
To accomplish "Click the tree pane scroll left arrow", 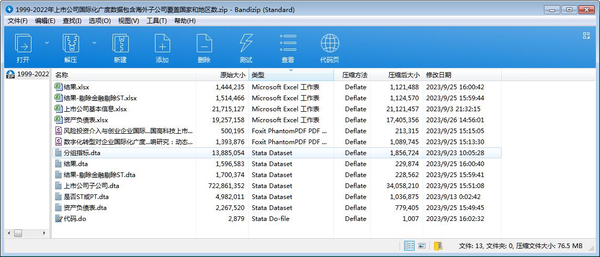I will click(x=9, y=233).
